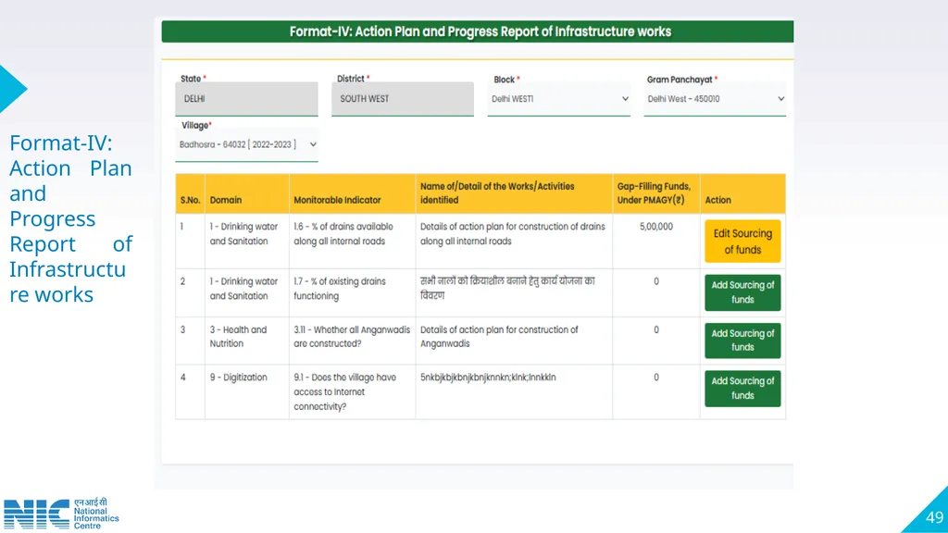Click Add Sourcing of funds for row 2
Image resolution: width=948 pixels, height=533 pixels.
point(742,292)
